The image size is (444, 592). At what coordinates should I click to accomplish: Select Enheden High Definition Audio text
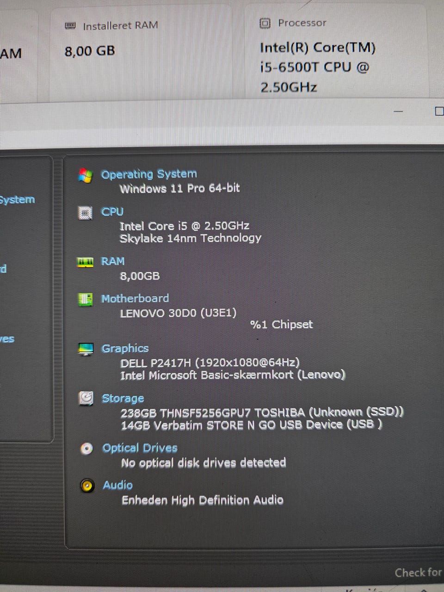point(202,500)
